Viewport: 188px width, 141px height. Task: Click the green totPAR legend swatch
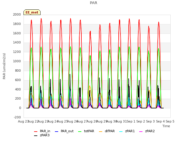[80, 132]
